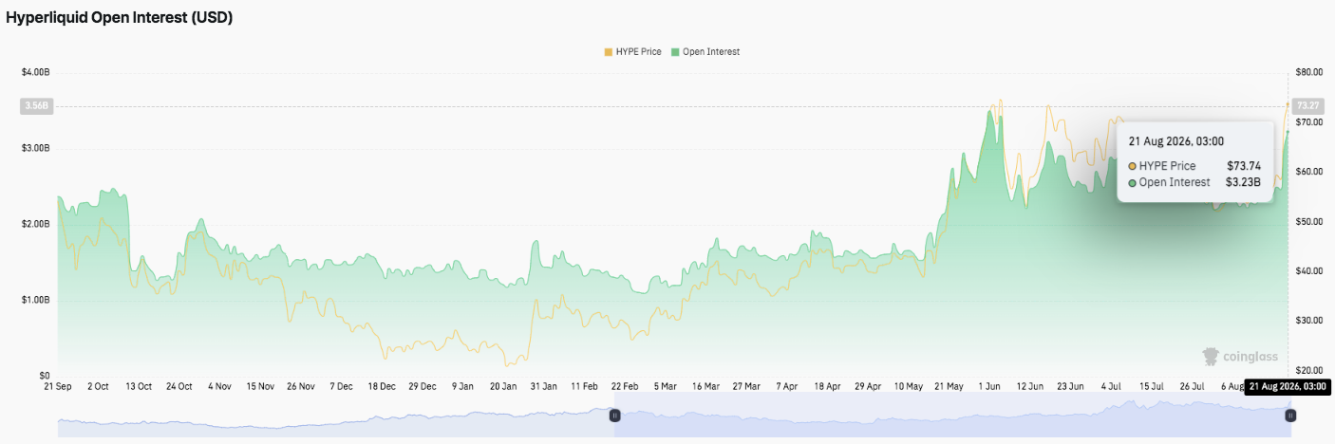1335x444 pixels.
Task: Click the 4 Jul date label
Action: pos(1110,387)
